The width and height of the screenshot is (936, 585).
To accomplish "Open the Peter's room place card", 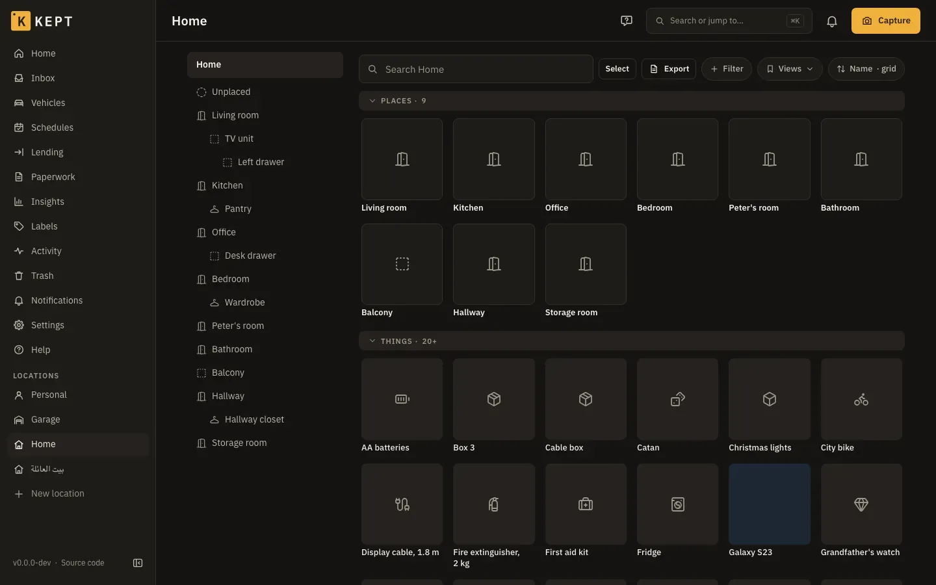I will (x=770, y=166).
